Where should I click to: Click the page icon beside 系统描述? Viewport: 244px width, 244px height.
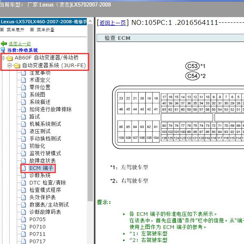tap(24, 102)
